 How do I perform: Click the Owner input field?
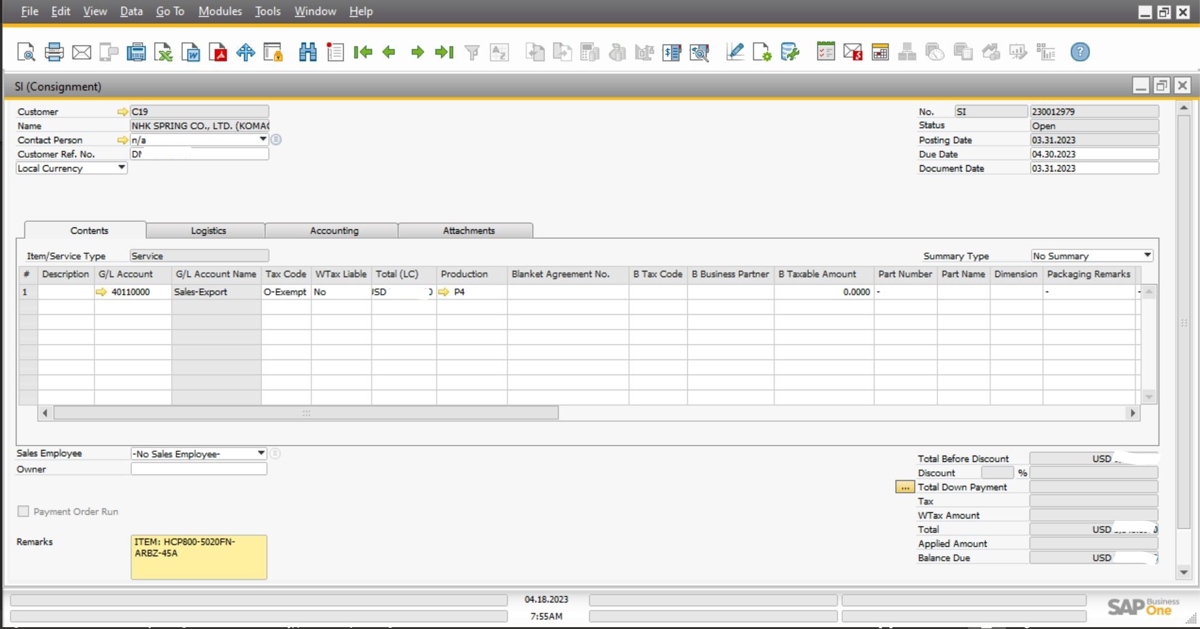coord(199,469)
